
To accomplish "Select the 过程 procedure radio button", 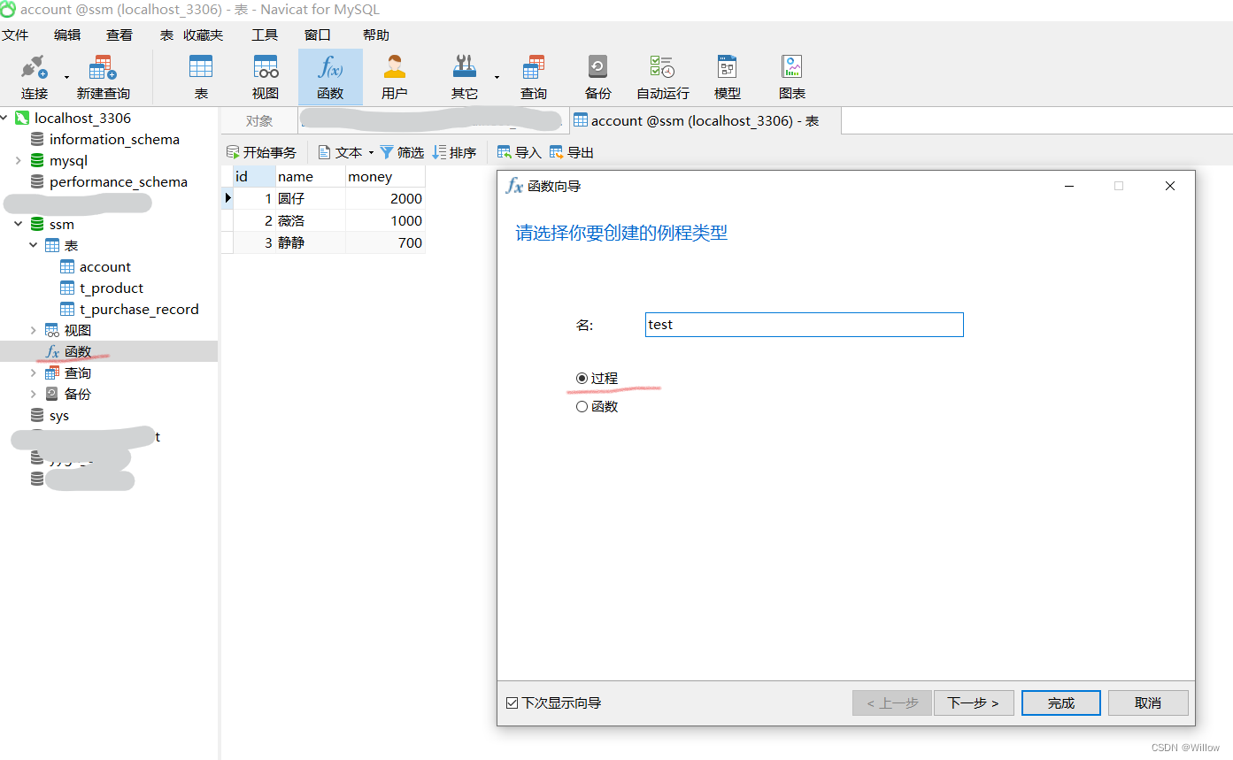I will (582, 378).
